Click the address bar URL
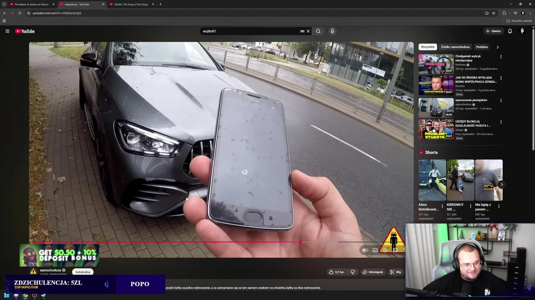 pos(57,13)
